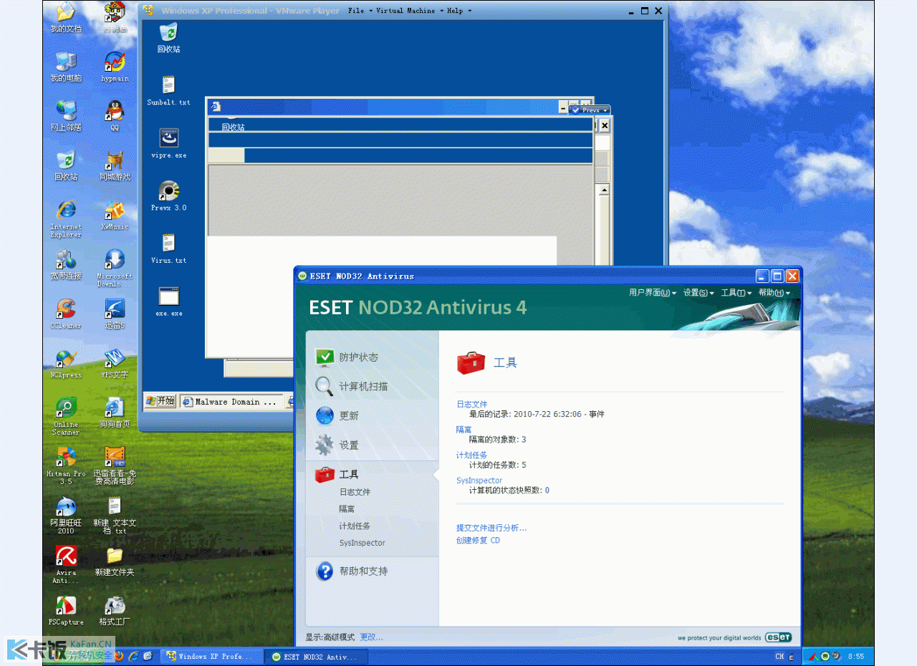Select Avira AntiVir desktop shortcut

66,564
